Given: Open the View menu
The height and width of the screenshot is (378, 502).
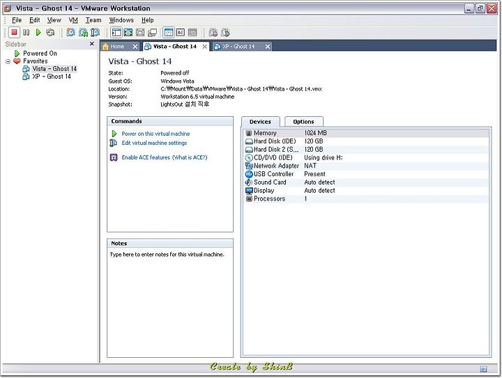Looking at the screenshot, I should pyautogui.click(x=54, y=20).
